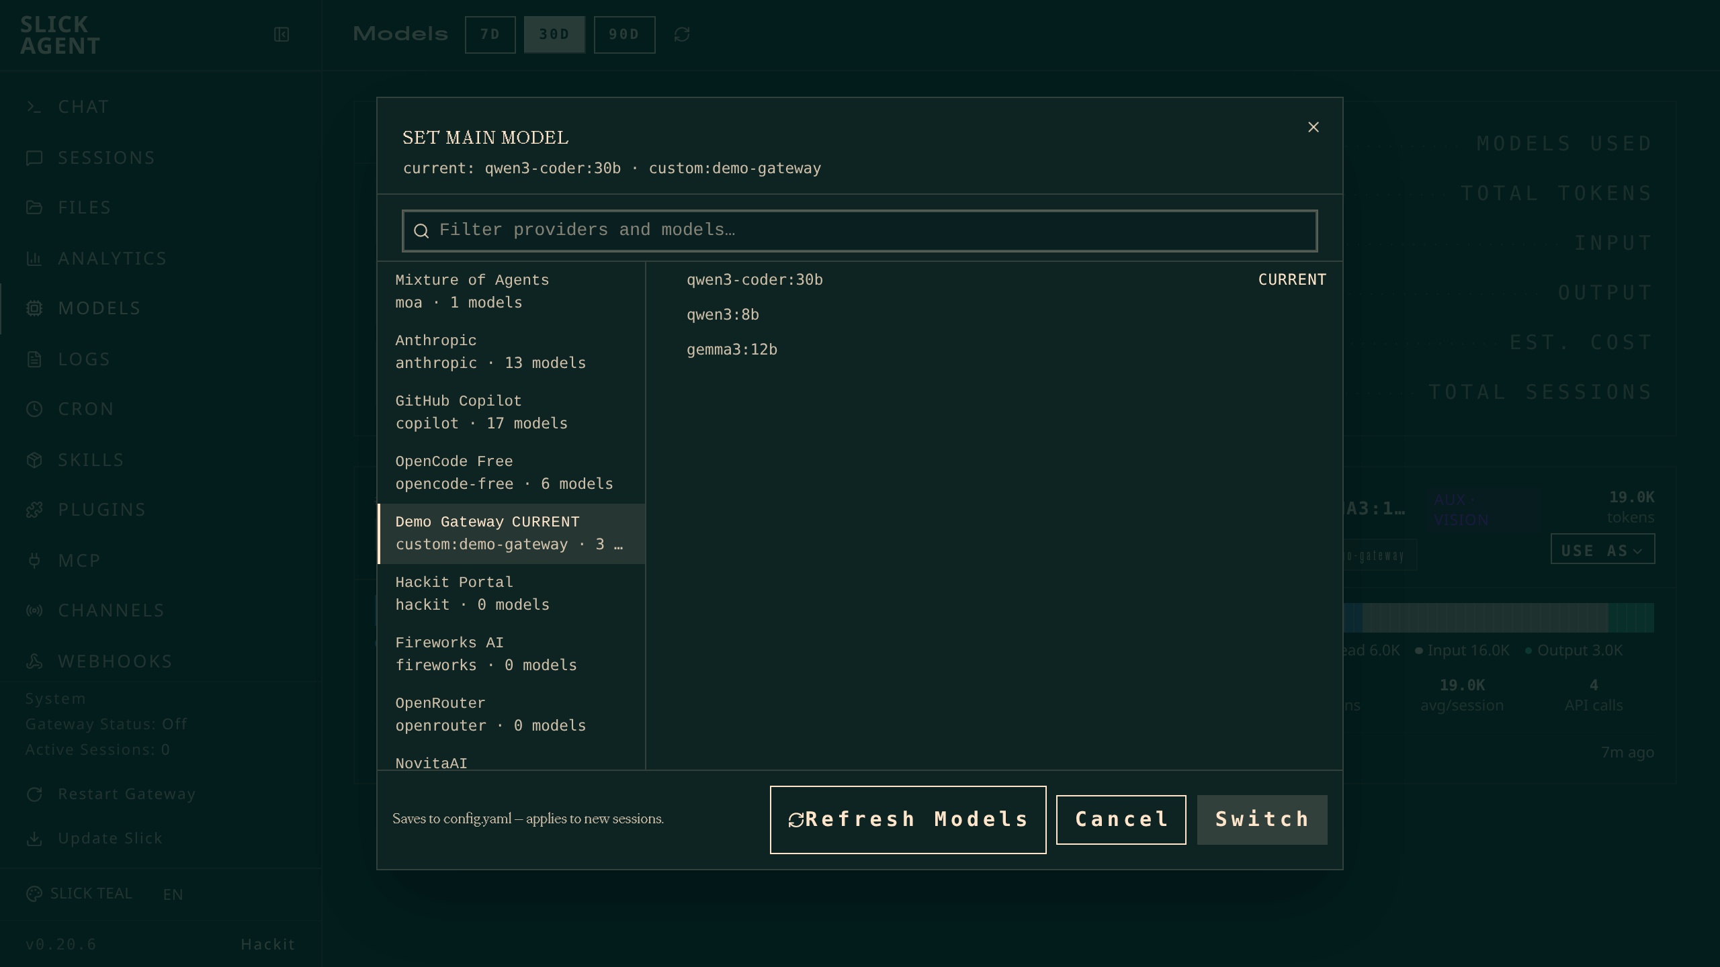Viewport: 1720px width, 967px height.
Task: Click the Restart Gateway circular arrow icon
Action: click(34, 794)
